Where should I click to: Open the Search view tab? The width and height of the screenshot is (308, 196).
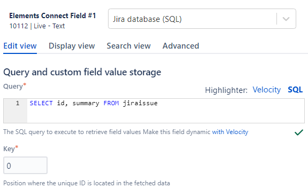click(x=129, y=46)
